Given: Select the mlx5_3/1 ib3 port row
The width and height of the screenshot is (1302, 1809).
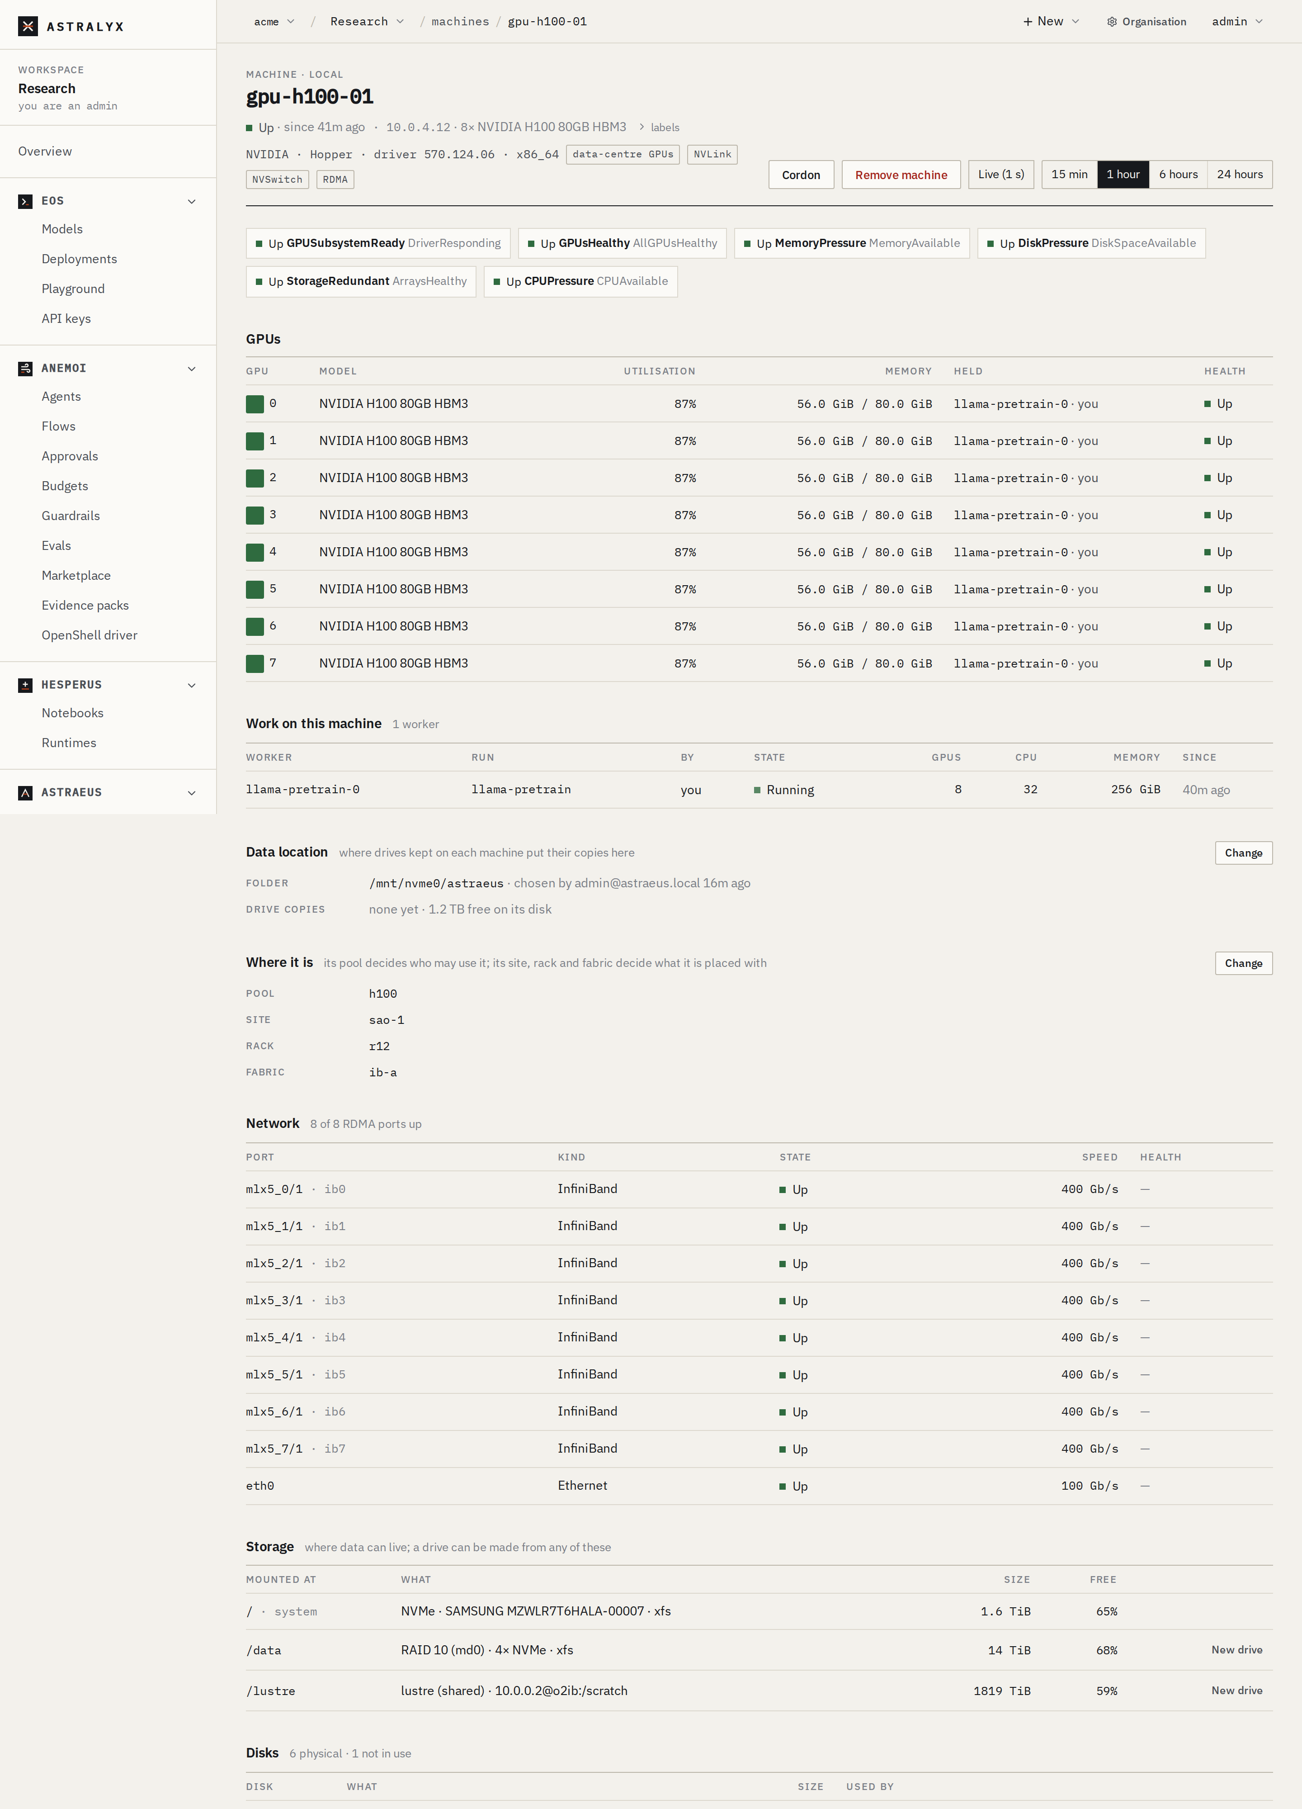Looking at the screenshot, I should coord(759,1301).
